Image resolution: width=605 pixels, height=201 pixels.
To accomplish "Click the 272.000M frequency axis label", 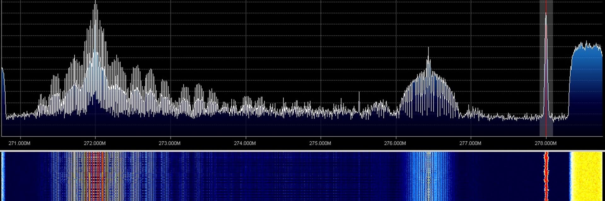I will tap(95, 144).
